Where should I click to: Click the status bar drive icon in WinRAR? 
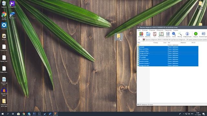click(138, 104)
